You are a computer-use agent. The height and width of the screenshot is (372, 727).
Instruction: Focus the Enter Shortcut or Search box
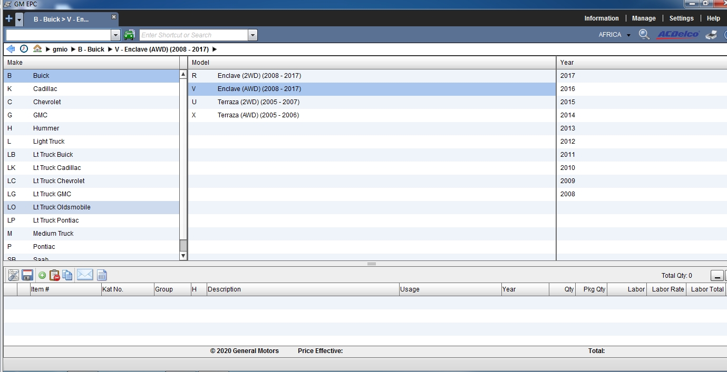(193, 35)
